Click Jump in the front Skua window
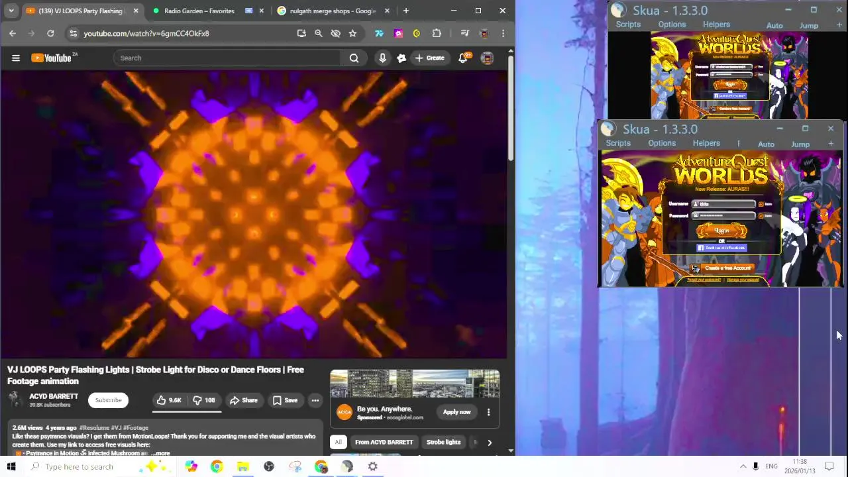 800,144
